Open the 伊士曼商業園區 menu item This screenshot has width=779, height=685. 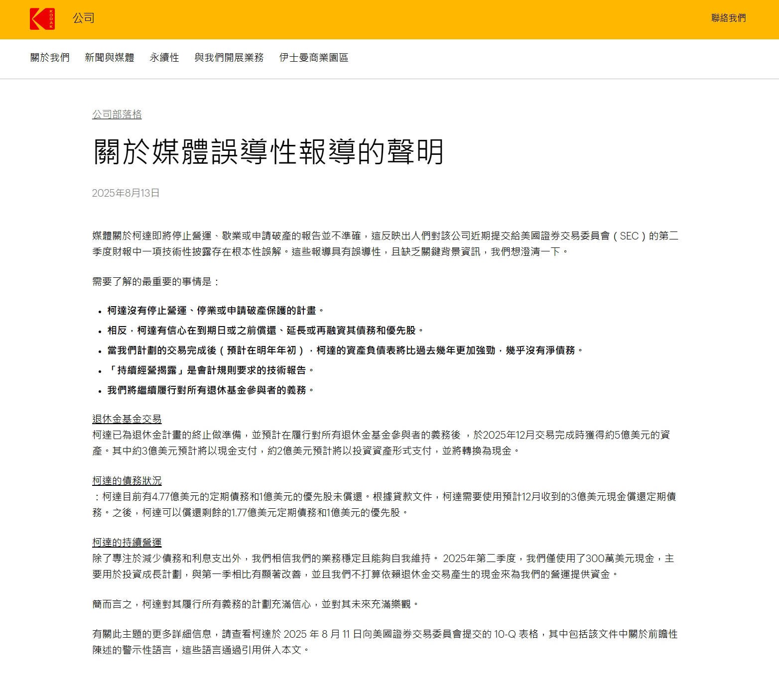(x=314, y=58)
